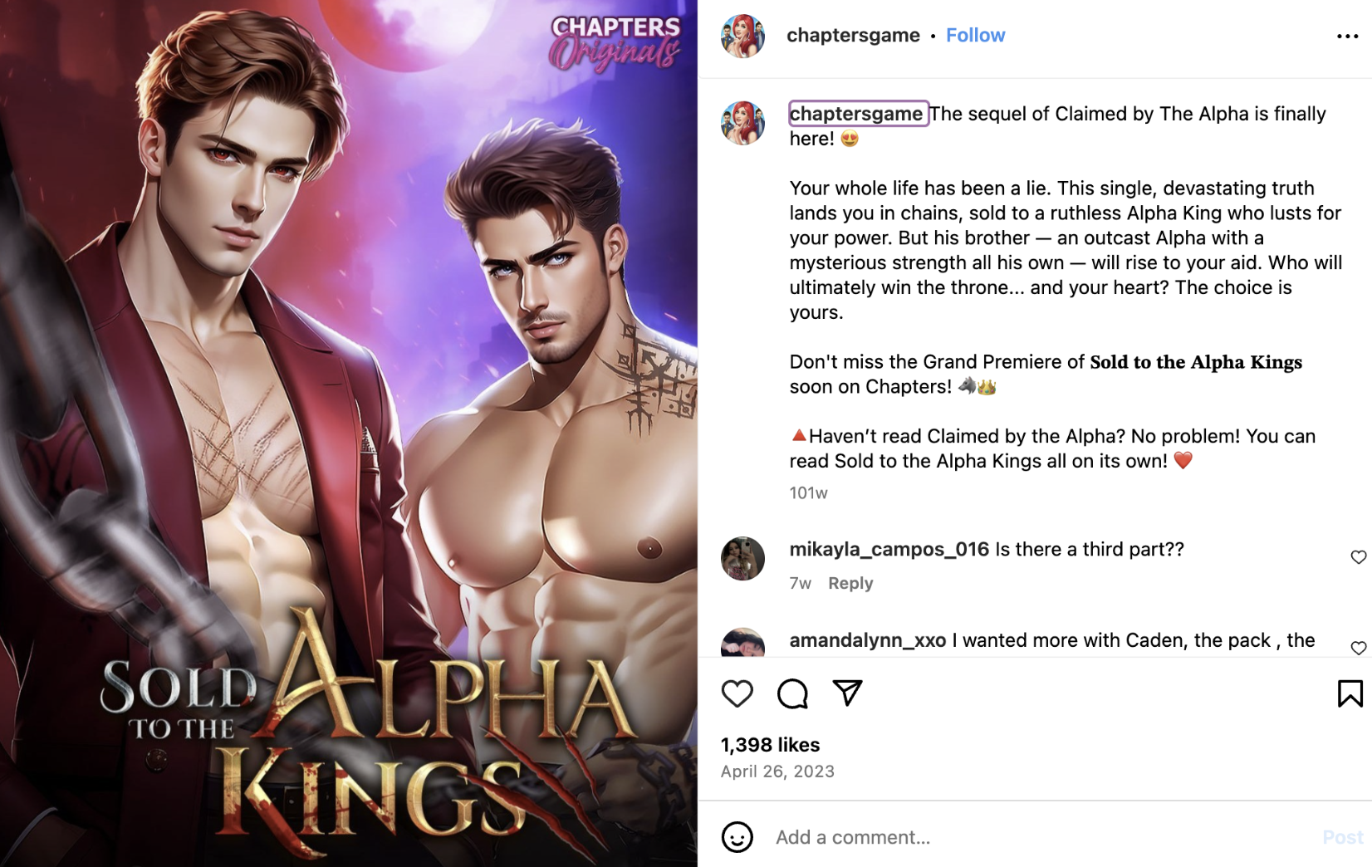Share post via paper plane icon
This screenshot has height=867, width=1372.
point(847,693)
